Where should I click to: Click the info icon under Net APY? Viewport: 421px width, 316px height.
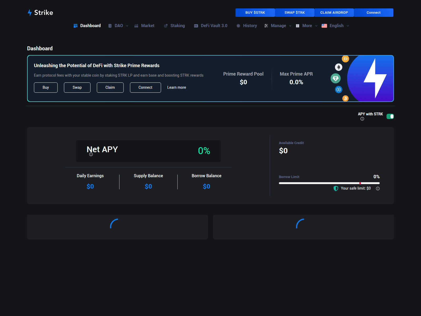91,155
